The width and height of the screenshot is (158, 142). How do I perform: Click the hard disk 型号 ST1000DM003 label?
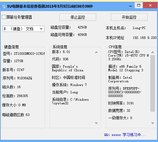pos(24,54)
